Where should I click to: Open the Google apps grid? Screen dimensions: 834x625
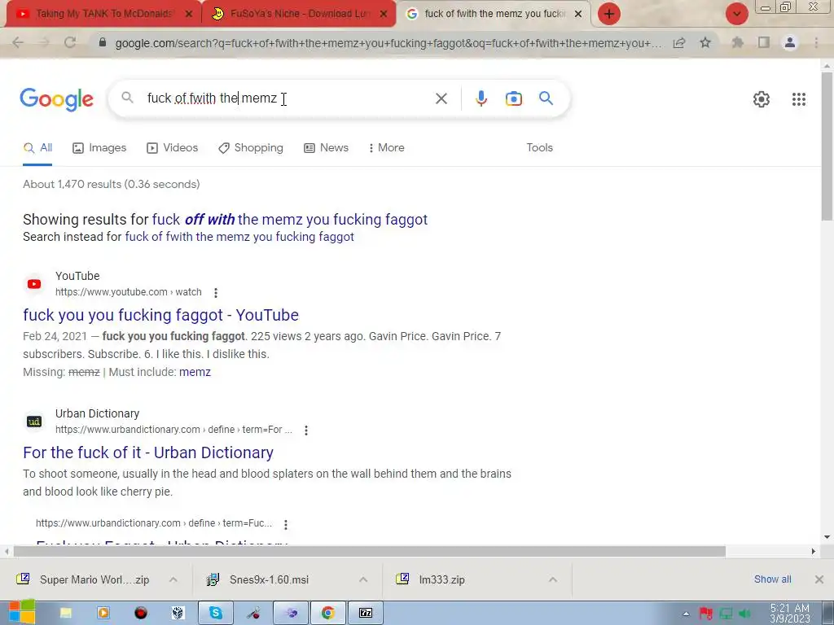799,99
